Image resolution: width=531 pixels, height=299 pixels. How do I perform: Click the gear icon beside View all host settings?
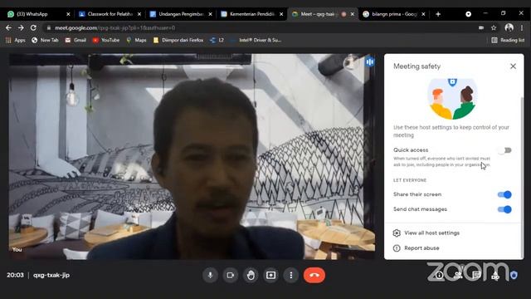point(397,233)
